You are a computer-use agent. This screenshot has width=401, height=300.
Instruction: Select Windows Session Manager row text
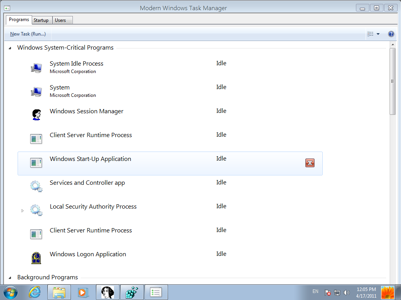[87, 111]
